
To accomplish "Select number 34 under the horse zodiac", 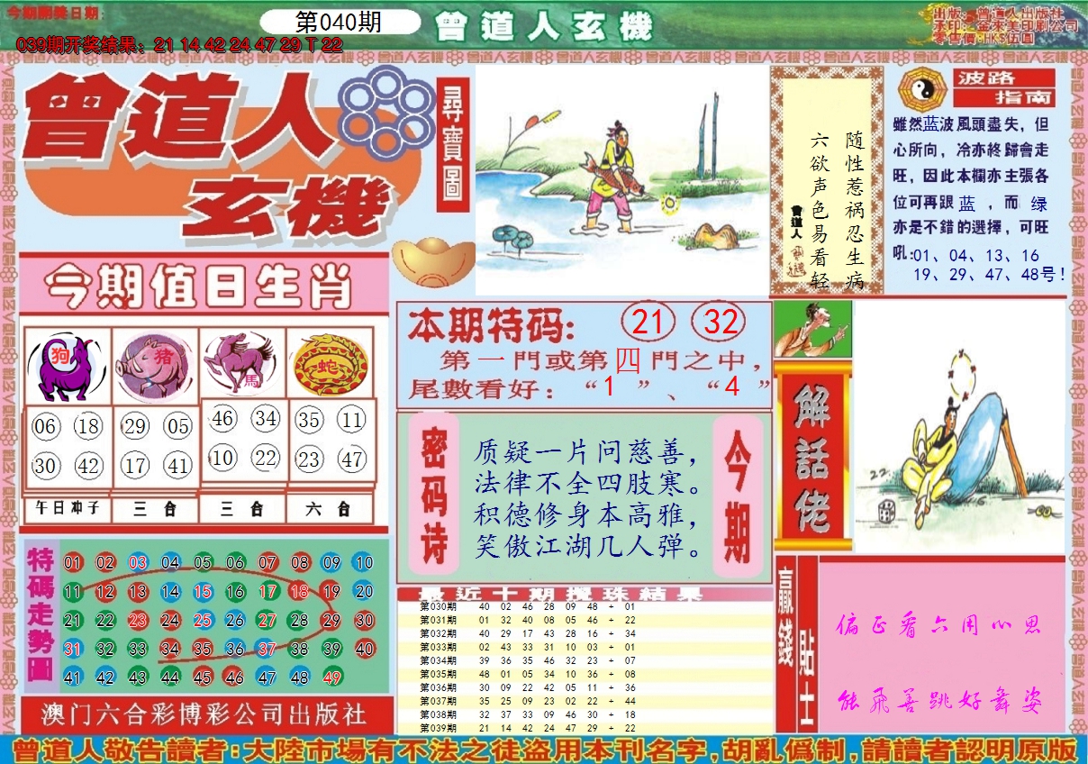I will pos(266,418).
